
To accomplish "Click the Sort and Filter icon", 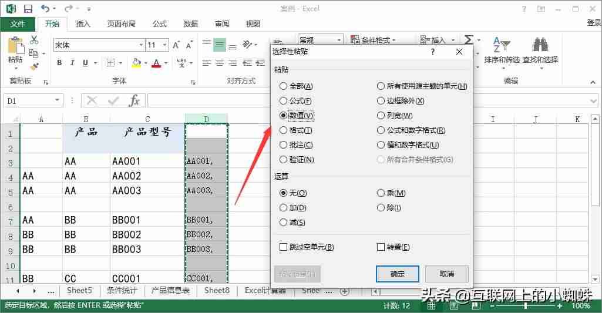I will click(x=502, y=45).
